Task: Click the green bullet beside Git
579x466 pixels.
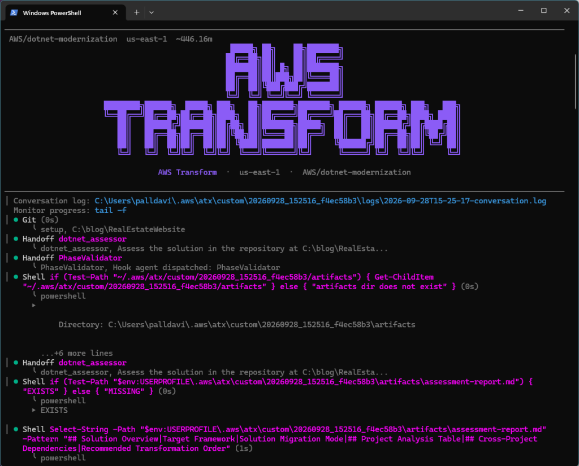Action: pos(16,220)
